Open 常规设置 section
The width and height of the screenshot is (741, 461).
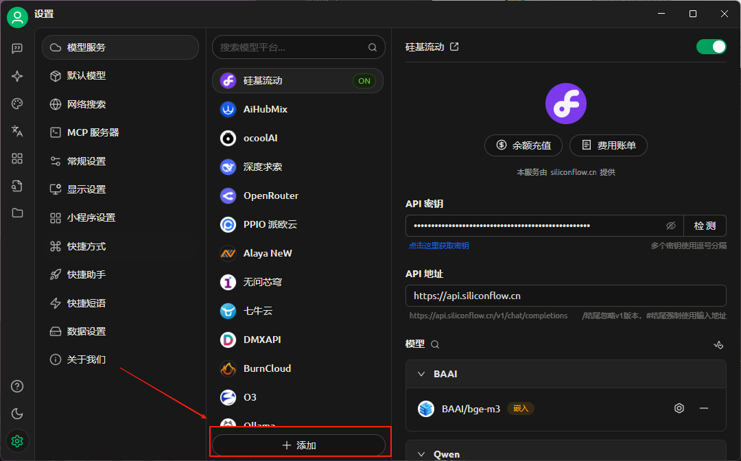pos(120,161)
